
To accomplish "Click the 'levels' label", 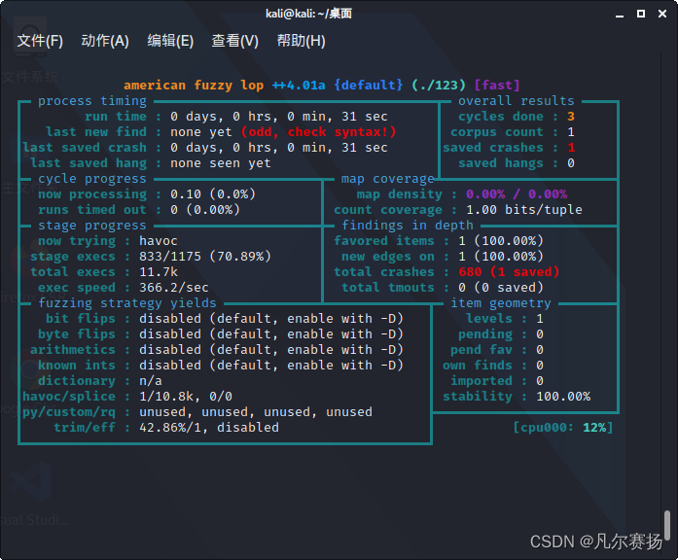I will [x=489, y=319].
